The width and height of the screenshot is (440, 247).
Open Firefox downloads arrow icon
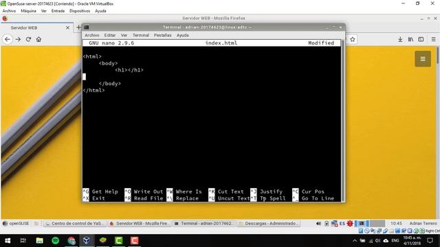pos(400,40)
